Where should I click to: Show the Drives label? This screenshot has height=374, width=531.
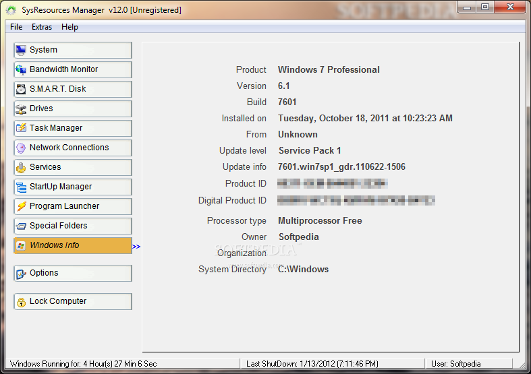click(x=41, y=108)
